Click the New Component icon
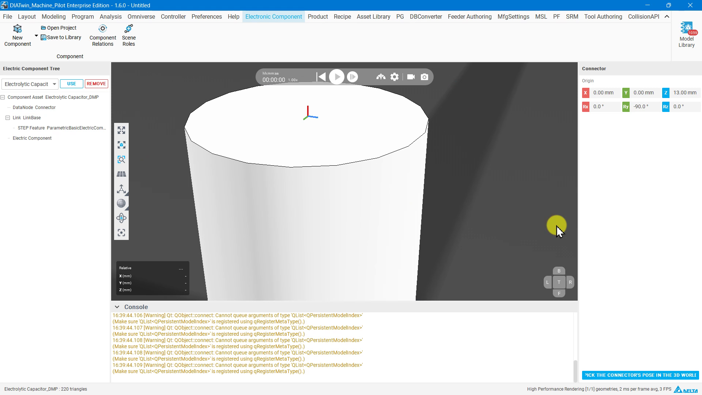 click(x=18, y=35)
